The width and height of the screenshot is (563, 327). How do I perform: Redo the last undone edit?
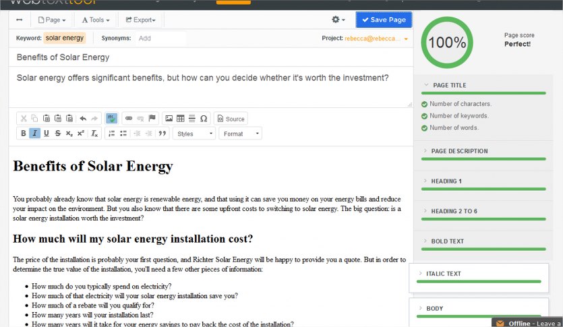point(94,119)
